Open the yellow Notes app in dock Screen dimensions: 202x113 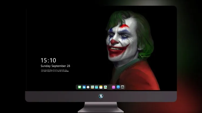tap(101, 87)
